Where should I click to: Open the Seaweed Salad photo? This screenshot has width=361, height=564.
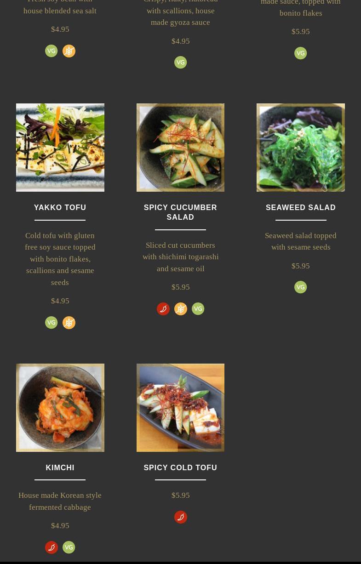pos(301,148)
